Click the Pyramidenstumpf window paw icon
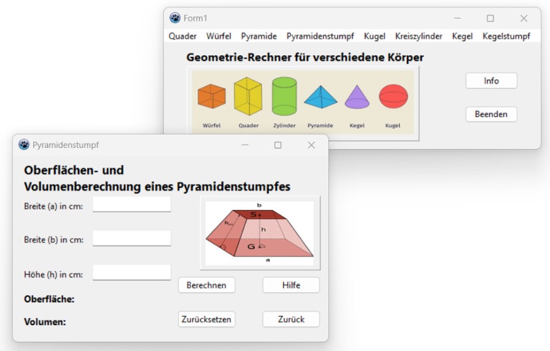550x351 pixels. (24, 145)
